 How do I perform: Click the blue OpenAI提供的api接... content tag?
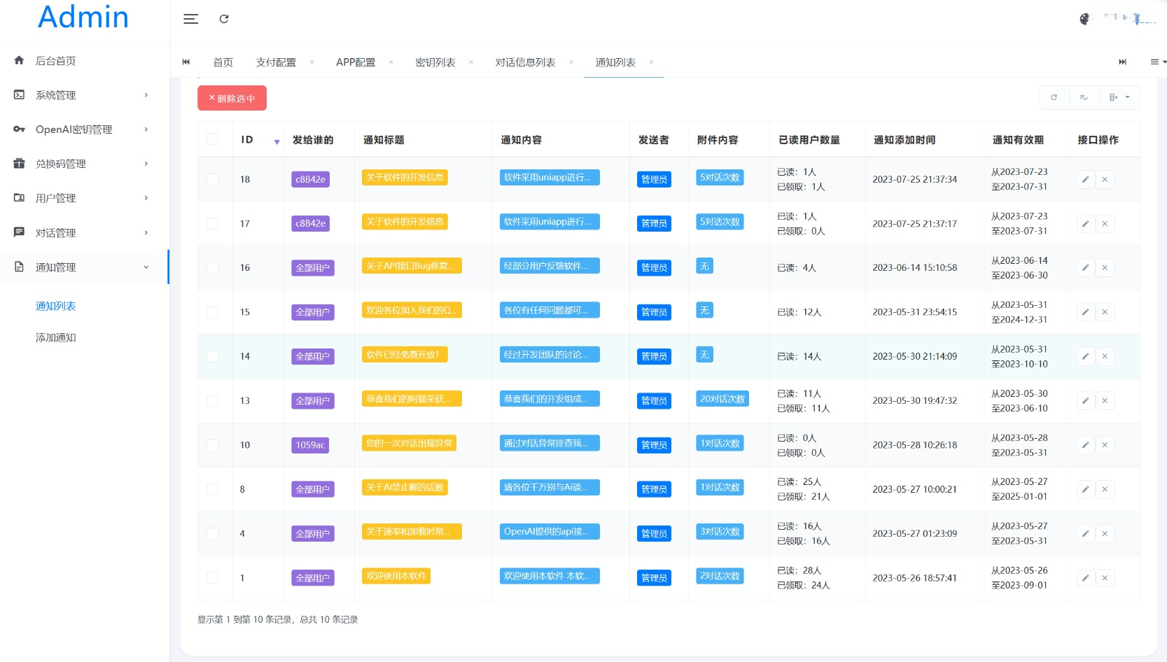(x=550, y=532)
